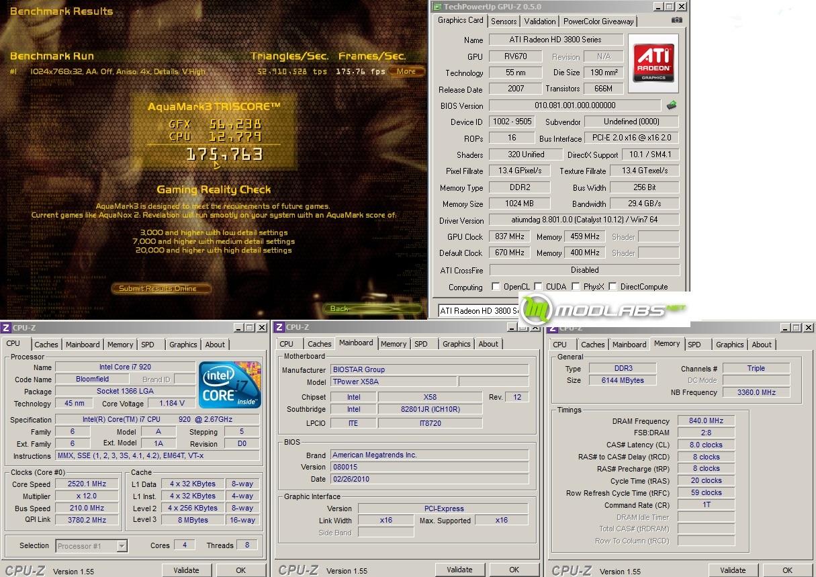This screenshot has width=816, height=577.
Task: Open Memory tab in the CPU window
Action: click(x=120, y=345)
